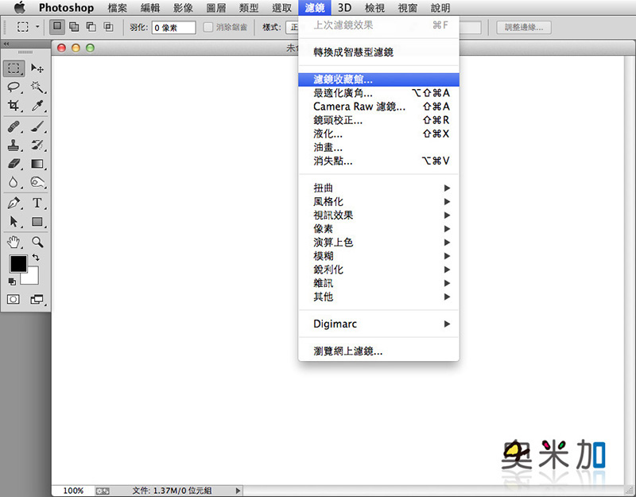
Task: Click Add to Selection mode
Action: [74, 27]
